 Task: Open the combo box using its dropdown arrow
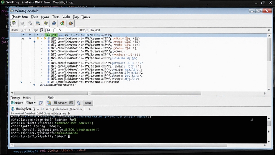click(x=77, y=30)
